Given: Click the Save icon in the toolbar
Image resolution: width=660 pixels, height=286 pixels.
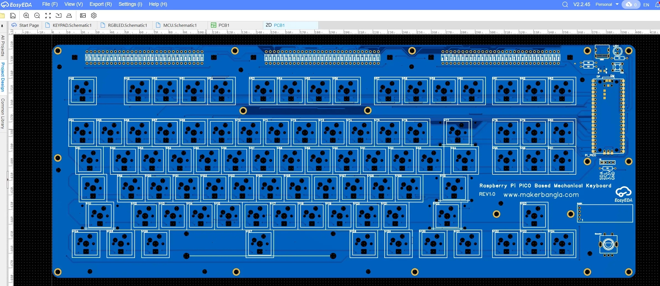Looking at the screenshot, I should (13, 16).
